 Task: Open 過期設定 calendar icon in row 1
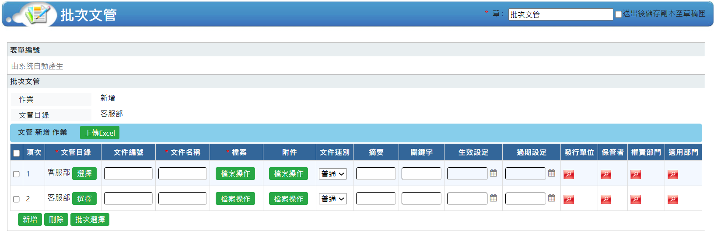(552, 173)
